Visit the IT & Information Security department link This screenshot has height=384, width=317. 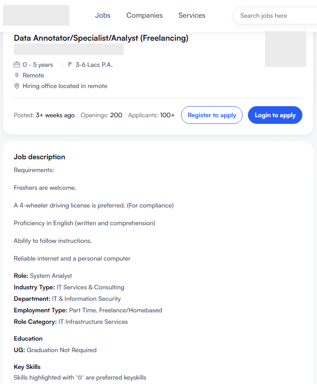point(86,299)
